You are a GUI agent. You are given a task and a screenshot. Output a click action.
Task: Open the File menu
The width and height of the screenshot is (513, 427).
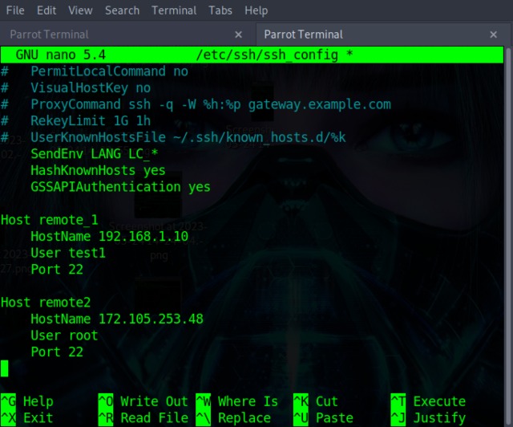pos(14,10)
